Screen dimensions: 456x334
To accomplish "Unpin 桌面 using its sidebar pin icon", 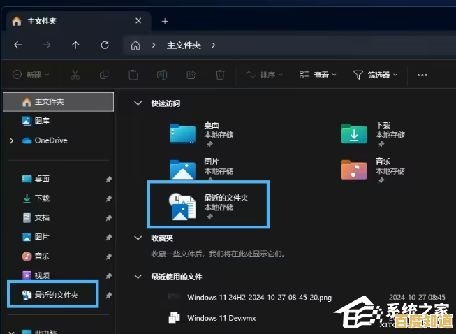I will click(108, 179).
